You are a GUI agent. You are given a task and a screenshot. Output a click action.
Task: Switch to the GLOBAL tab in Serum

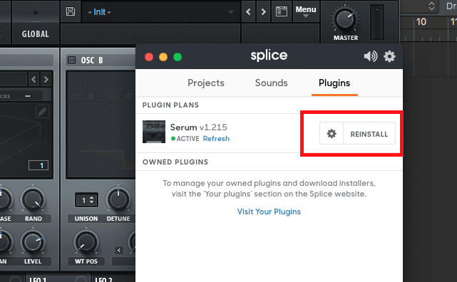click(35, 33)
